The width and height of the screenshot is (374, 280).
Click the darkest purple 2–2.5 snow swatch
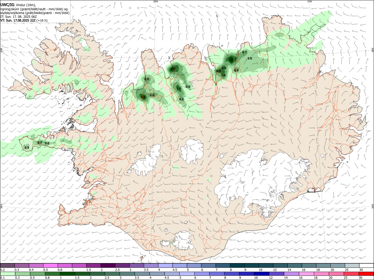point(108,265)
